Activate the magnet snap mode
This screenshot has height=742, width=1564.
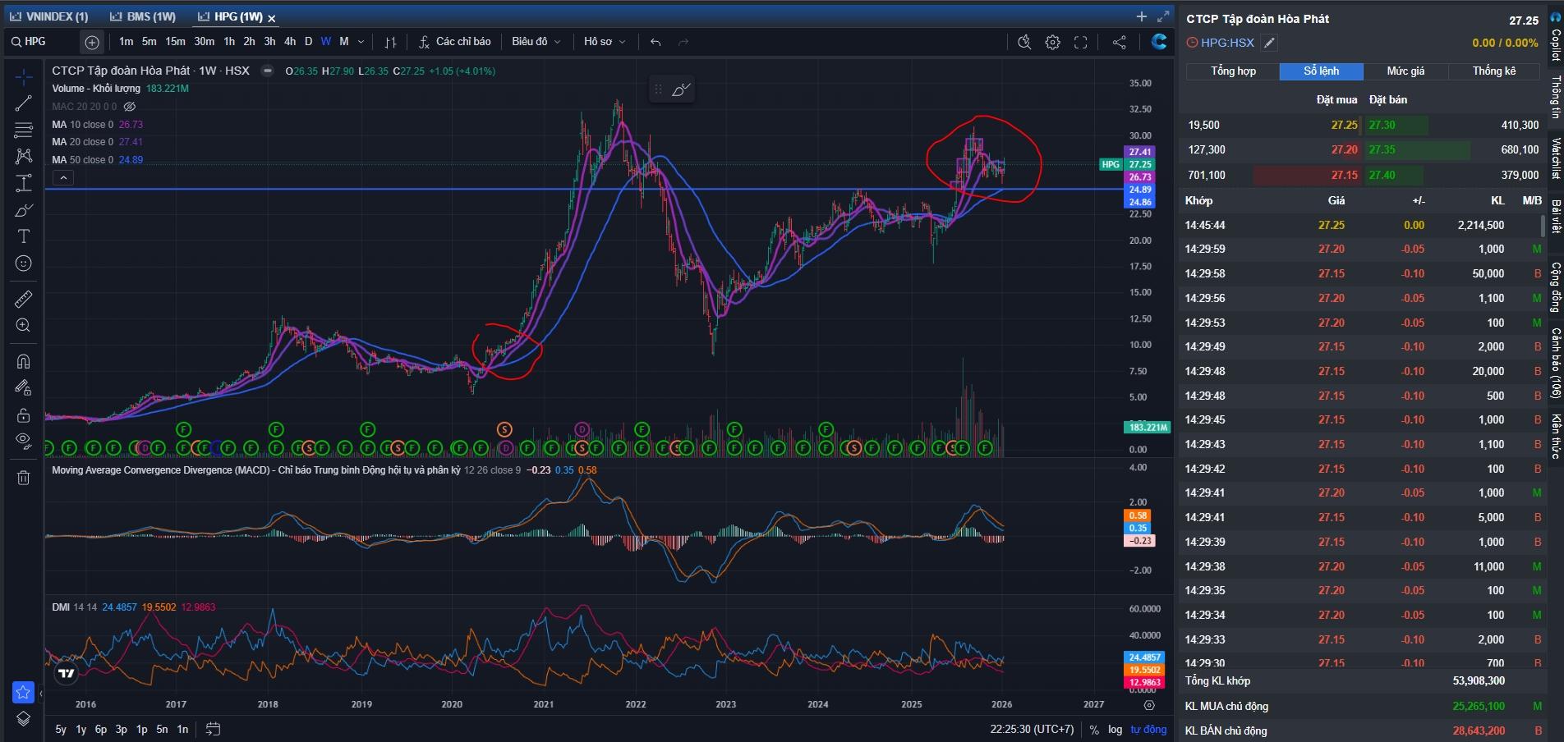(x=24, y=361)
